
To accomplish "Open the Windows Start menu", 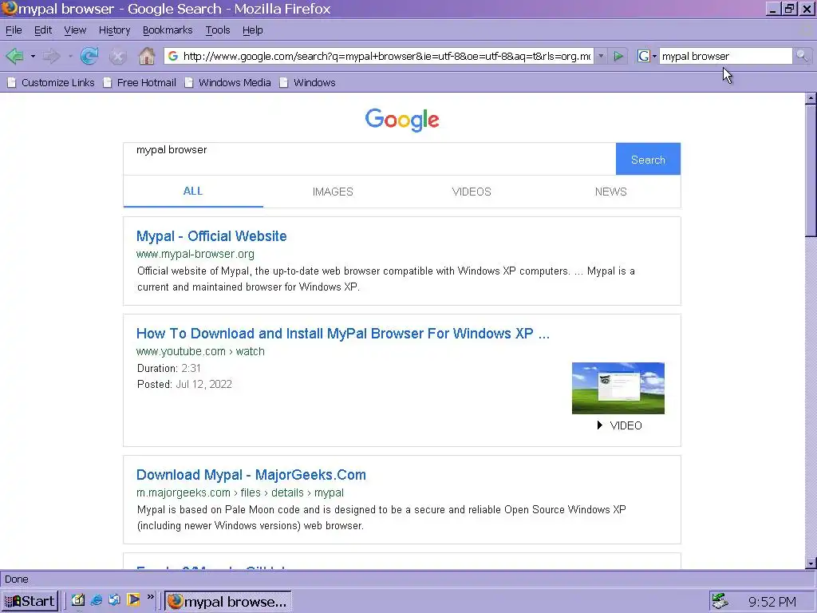I will [30, 601].
